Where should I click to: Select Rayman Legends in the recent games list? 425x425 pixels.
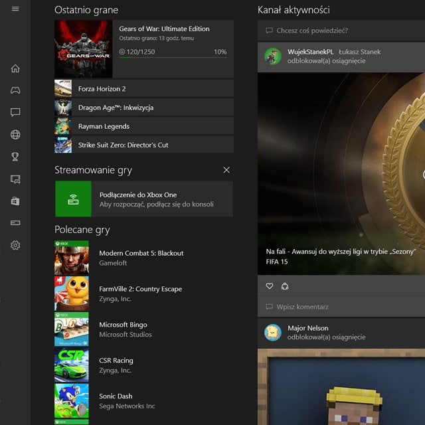[143, 126]
